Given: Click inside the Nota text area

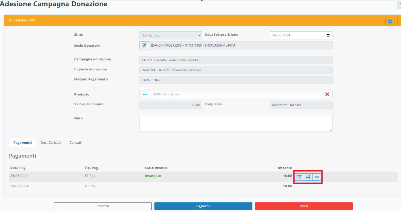Looking at the screenshot, I should pyautogui.click(x=236, y=123).
